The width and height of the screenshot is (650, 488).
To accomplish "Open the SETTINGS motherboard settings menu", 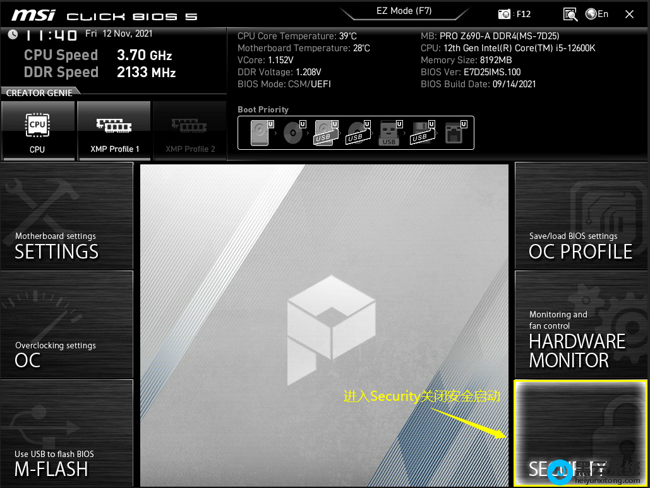I will point(66,216).
